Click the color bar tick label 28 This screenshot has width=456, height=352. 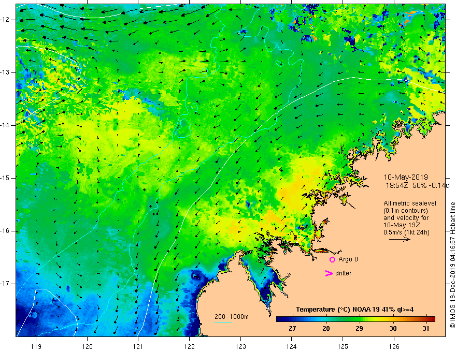326,329
